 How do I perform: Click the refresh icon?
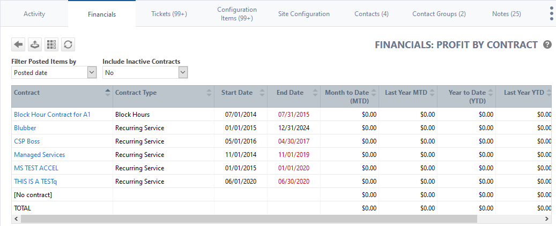68,44
